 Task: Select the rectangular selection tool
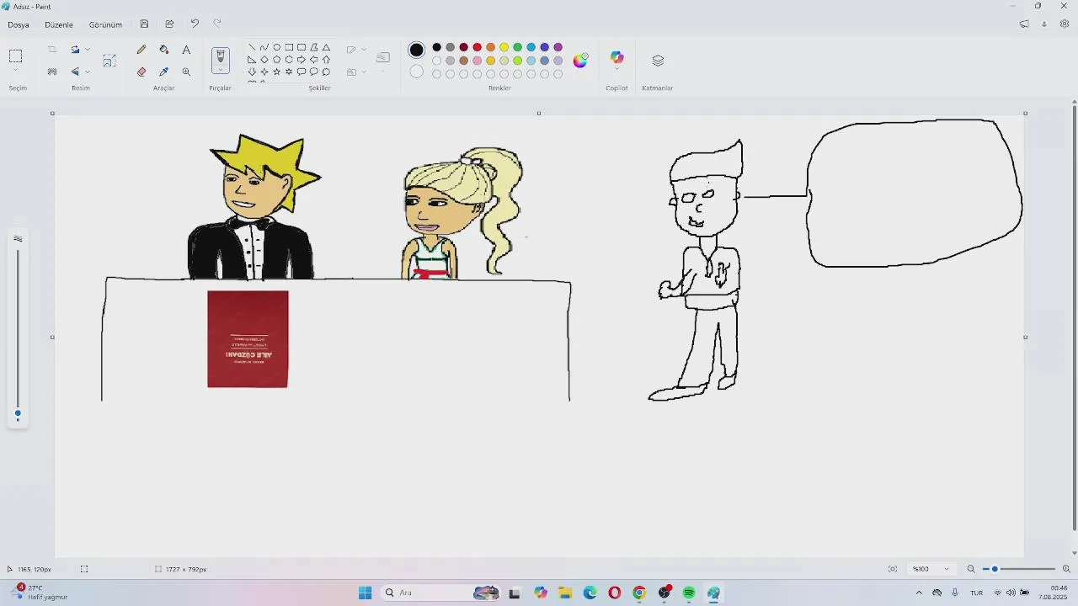(x=15, y=56)
